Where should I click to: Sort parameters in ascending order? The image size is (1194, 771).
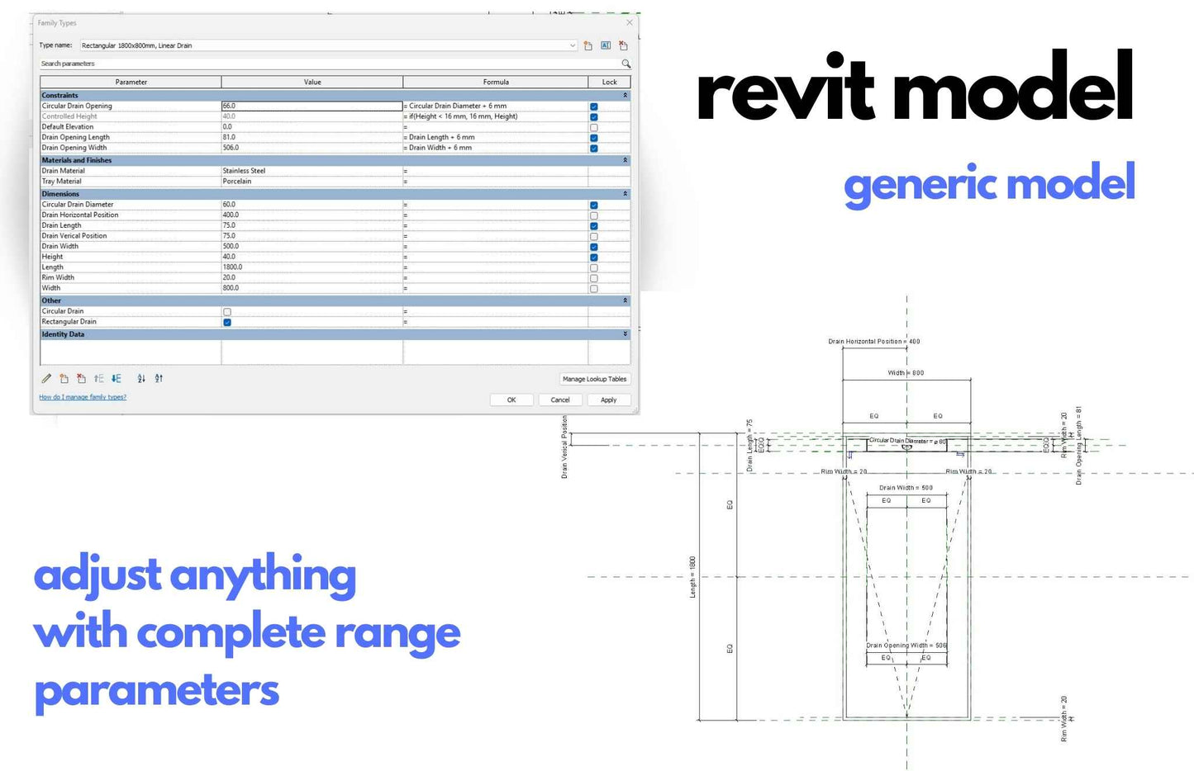(x=141, y=379)
